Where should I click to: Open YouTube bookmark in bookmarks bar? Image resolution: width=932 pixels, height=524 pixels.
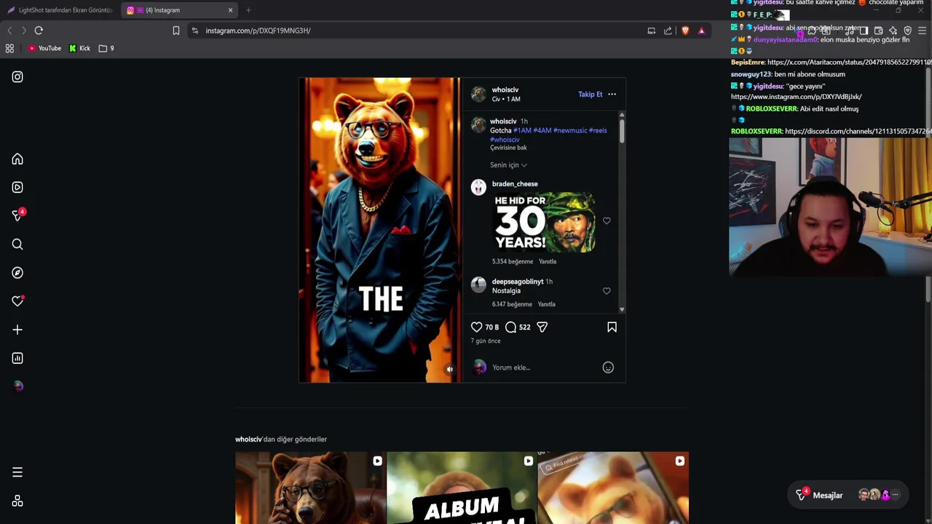tap(44, 48)
